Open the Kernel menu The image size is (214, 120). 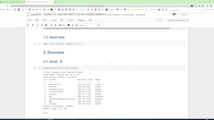coord(70,20)
